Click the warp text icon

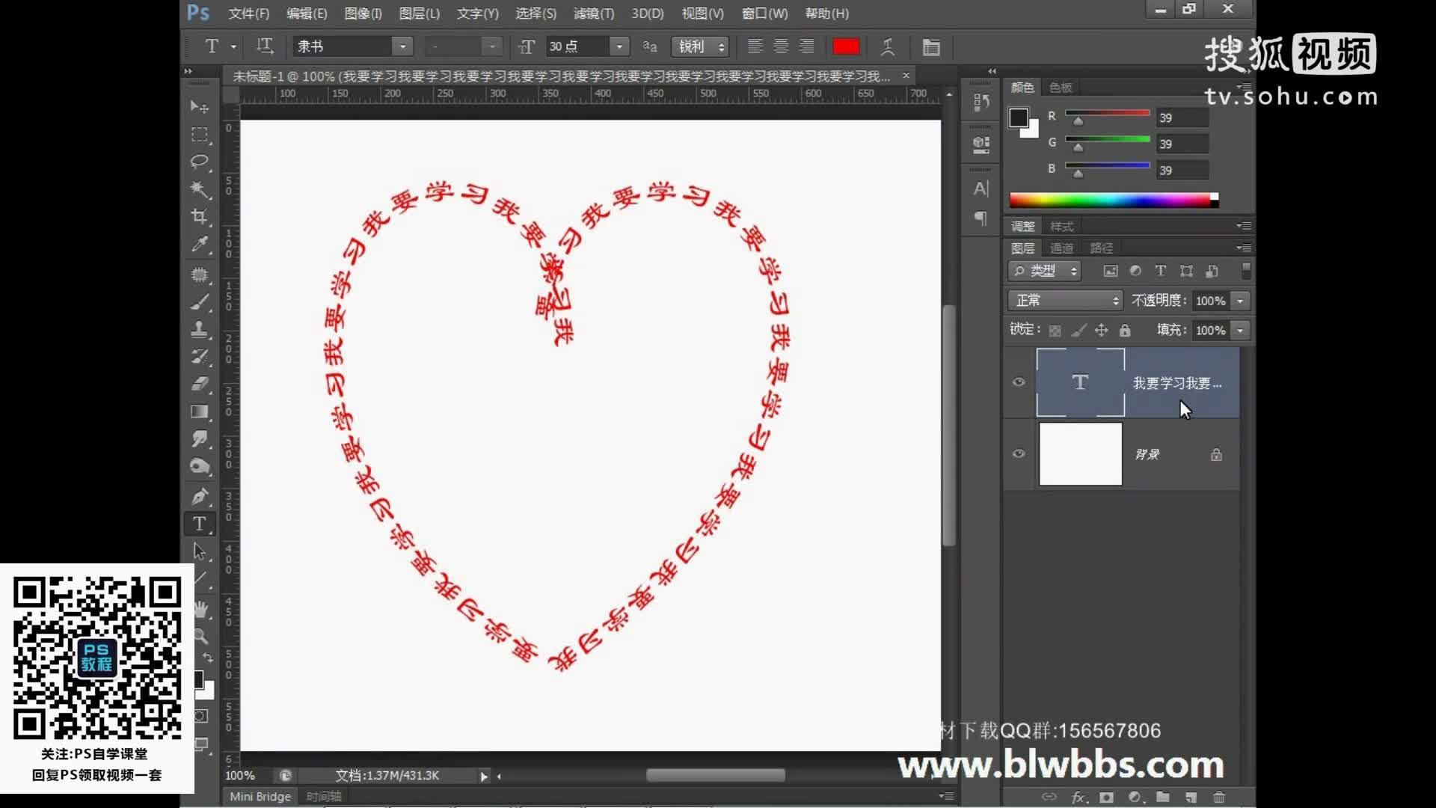pyautogui.click(x=888, y=47)
